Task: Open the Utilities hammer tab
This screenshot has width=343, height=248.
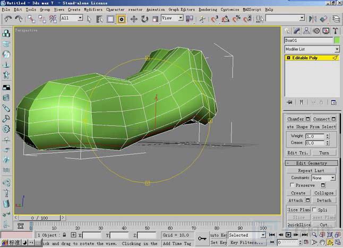Action: click(x=336, y=31)
